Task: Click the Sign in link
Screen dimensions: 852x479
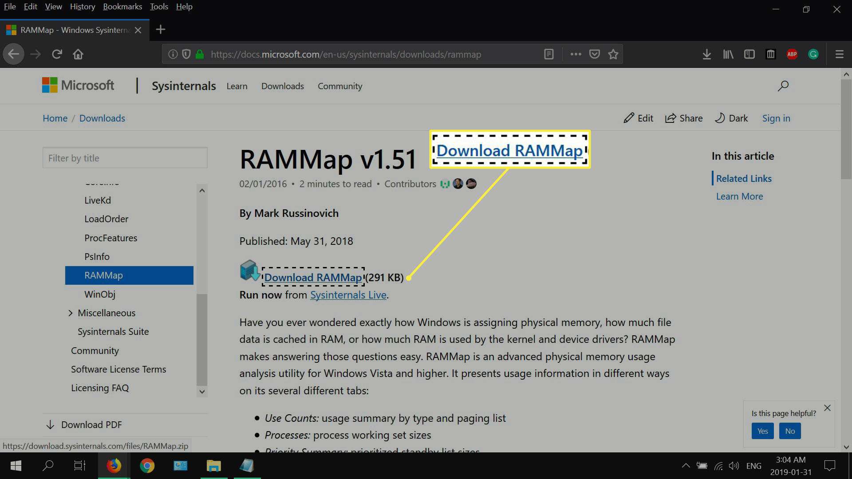Action: (776, 118)
